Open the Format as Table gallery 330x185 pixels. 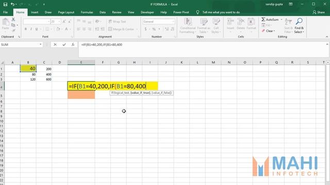tap(204, 26)
